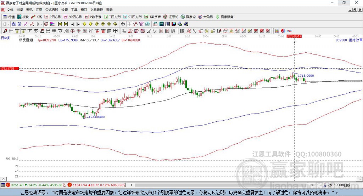Click the yin-yang circle icon

click(x=283, y=31)
